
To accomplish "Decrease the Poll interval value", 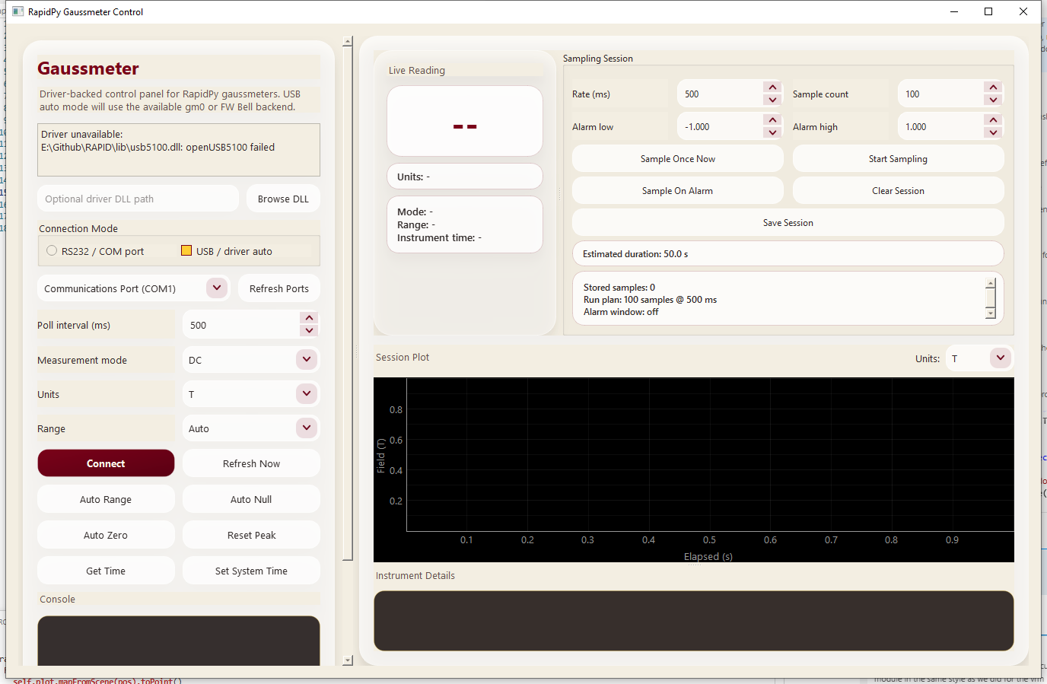I will [x=309, y=331].
